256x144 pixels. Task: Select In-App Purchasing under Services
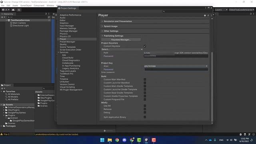pyautogui.click(x=71, y=66)
